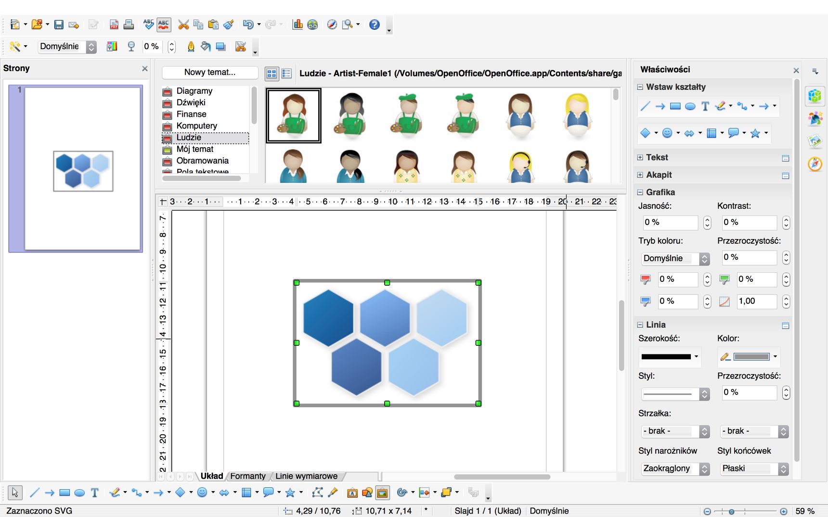
Task: Open the Properties deck in sidebar
Action: [815, 96]
